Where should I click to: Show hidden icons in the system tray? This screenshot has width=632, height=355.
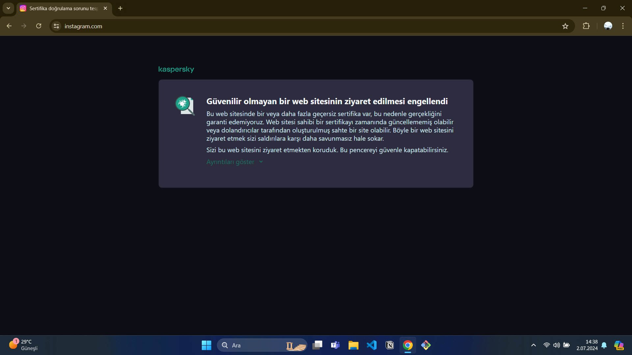pos(533,345)
